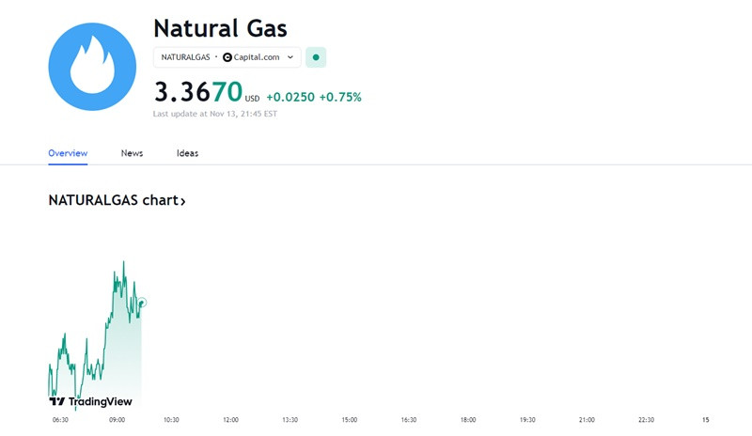Switch to the Overview tab
752x436 pixels.
(68, 153)
